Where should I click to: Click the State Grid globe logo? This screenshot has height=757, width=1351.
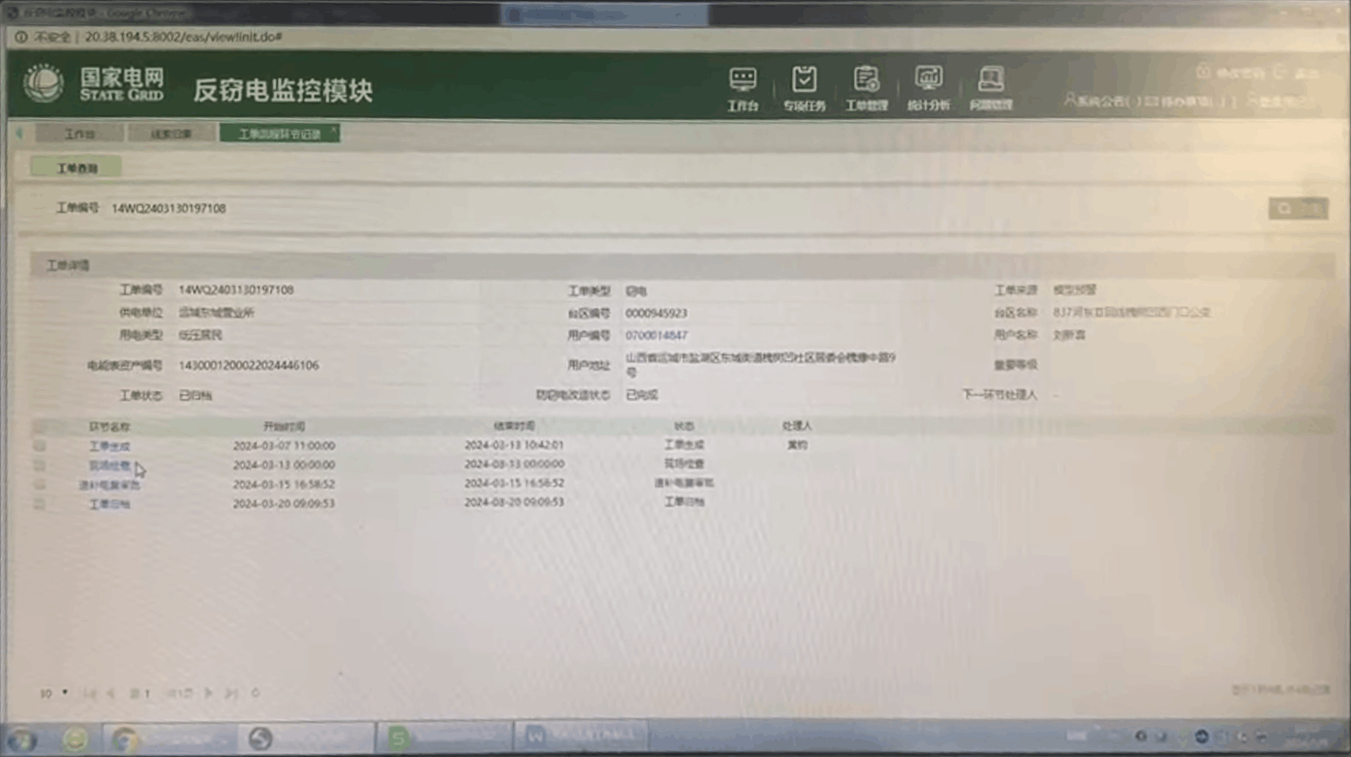(43, 84)
